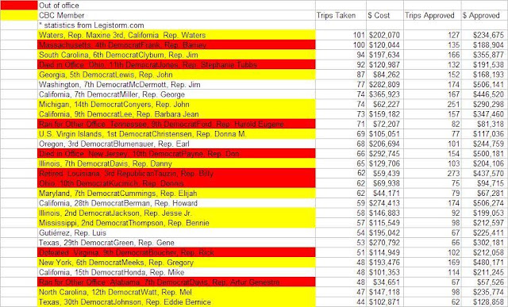Click the approved amount $235,774
This screenshot has width=508, height=307.
click(488, 292)
